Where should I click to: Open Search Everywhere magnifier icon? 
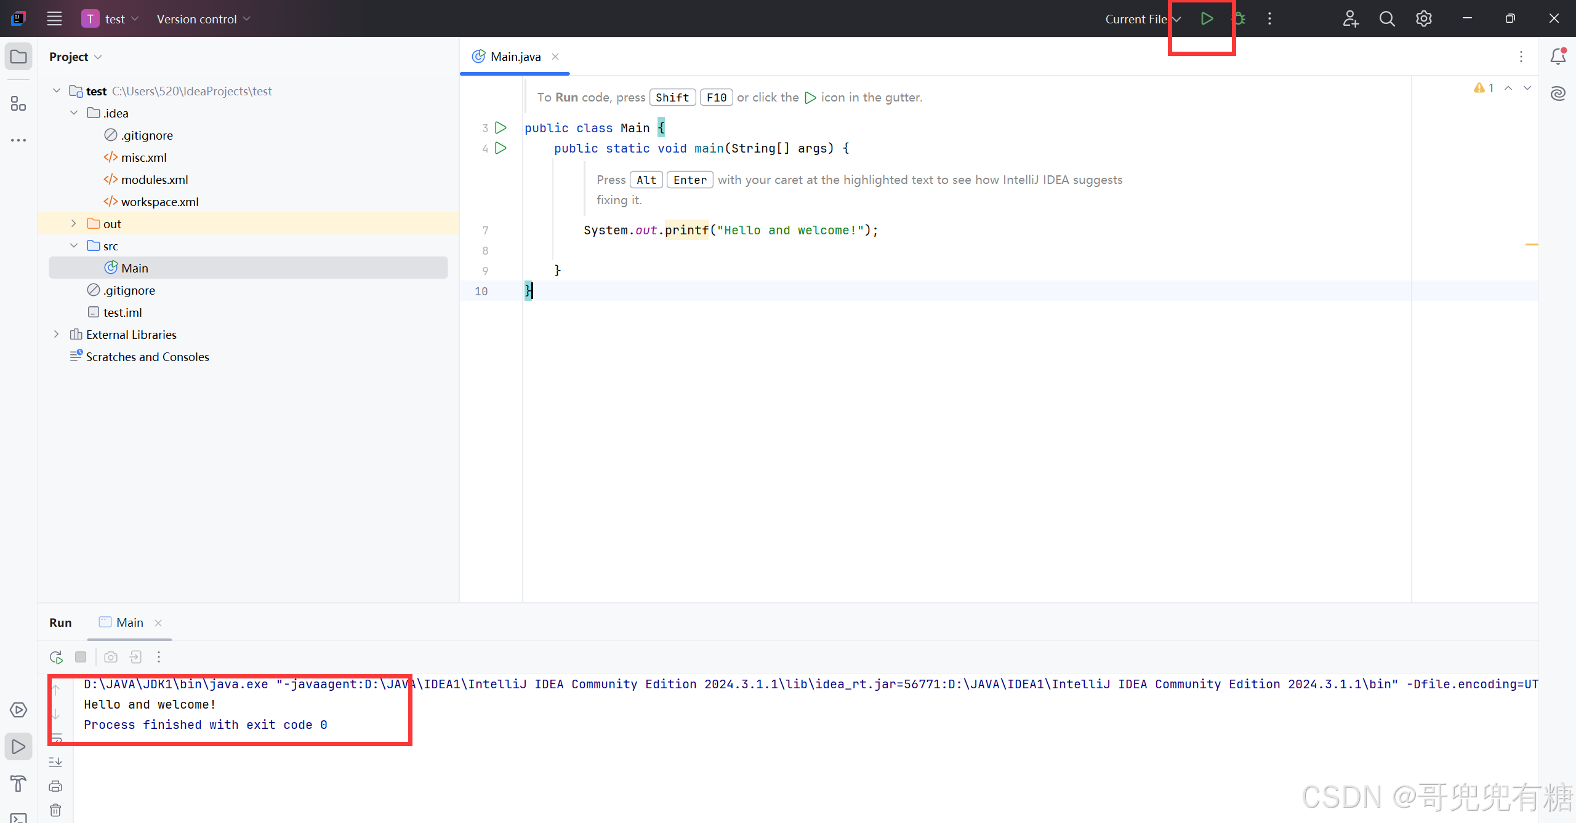pyautogui.click(x=1386, y=18)
